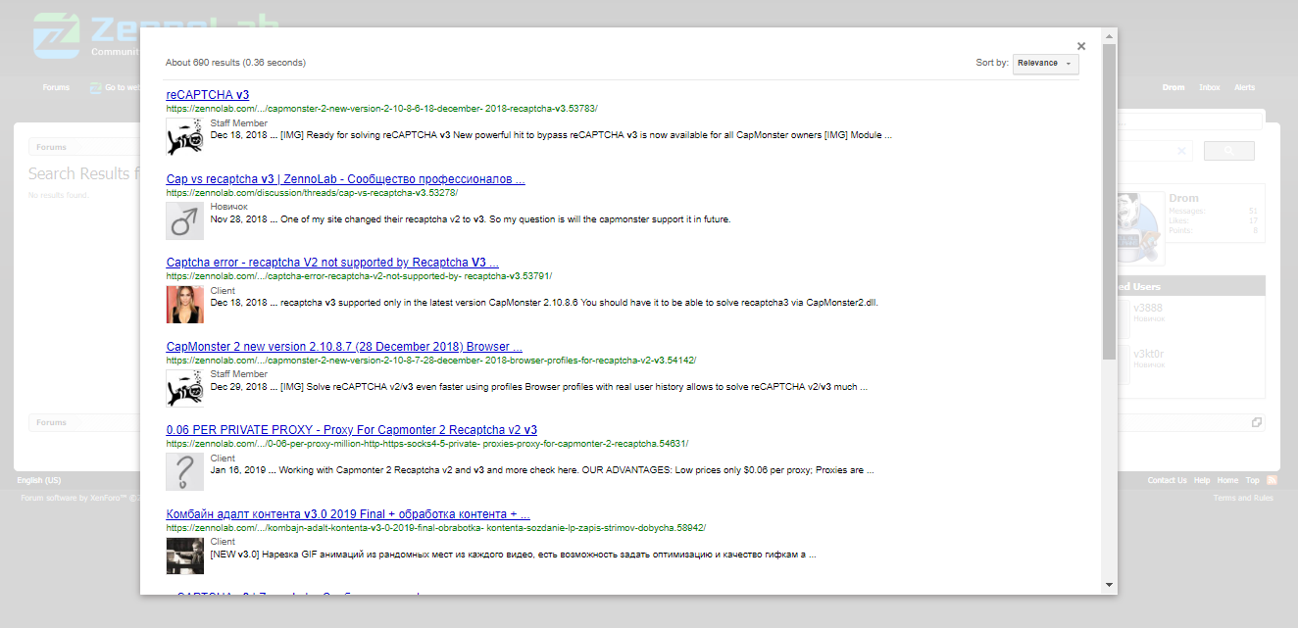
Task: Click the URL under 'Cap vs recaptcha v3'
Action: (x=312, y=193)
